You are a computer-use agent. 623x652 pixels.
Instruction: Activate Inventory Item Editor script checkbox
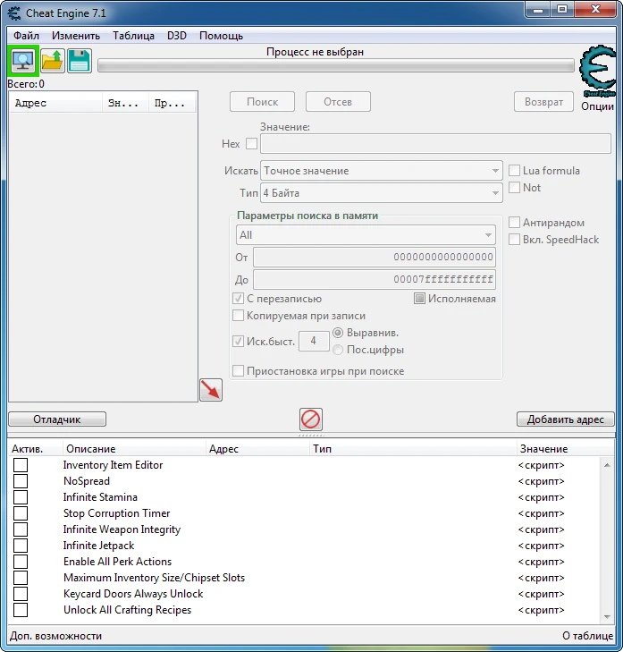click(x=21, y=465)
